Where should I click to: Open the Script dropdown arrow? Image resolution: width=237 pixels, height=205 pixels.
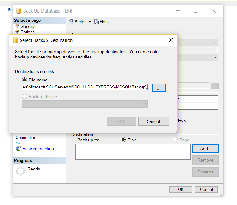(x=90, y=22)
